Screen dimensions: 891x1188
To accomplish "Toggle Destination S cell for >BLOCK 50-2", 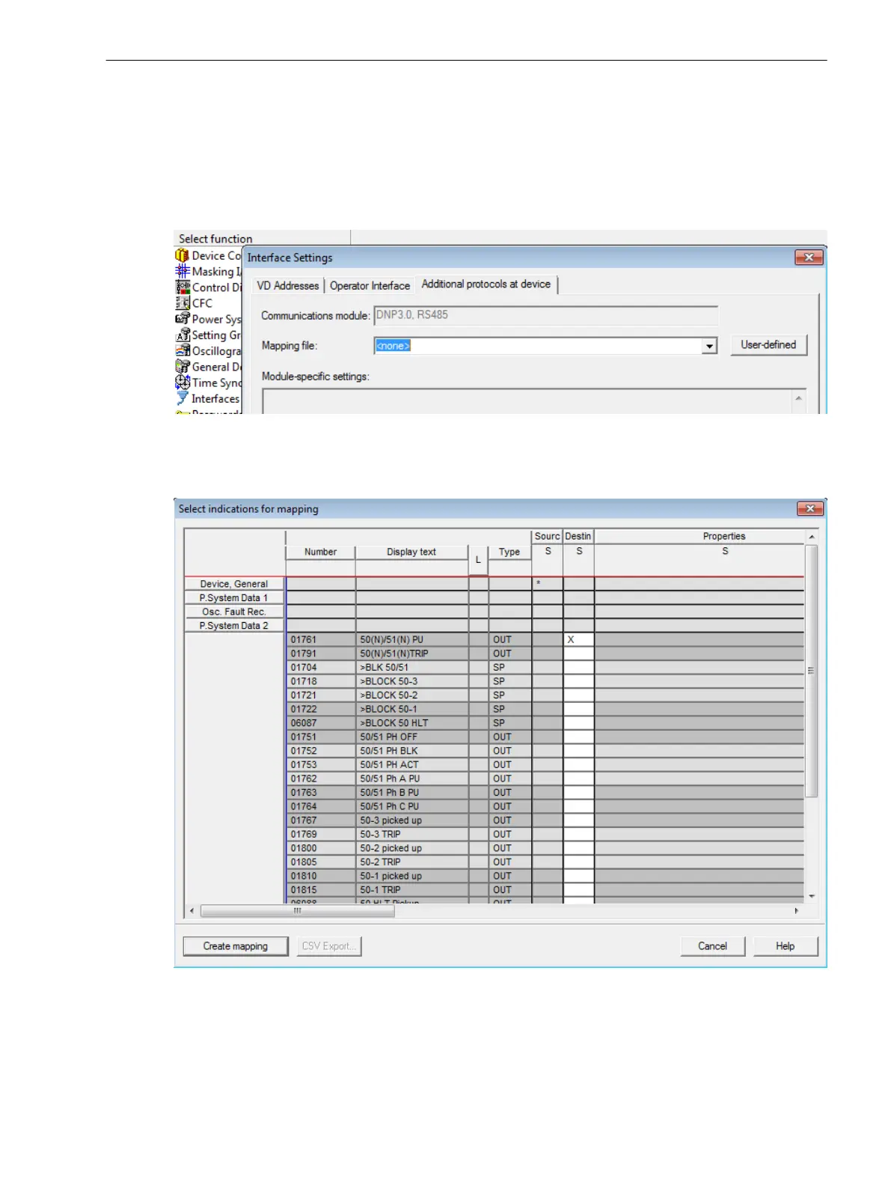I will 578,695.
